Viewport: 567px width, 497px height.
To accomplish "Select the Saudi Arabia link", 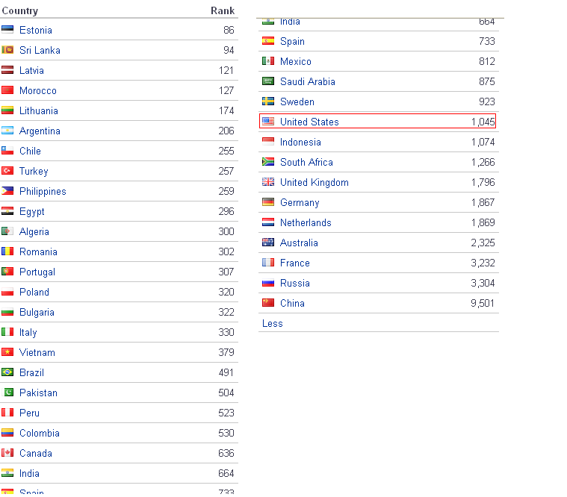I will click(308, 81).
